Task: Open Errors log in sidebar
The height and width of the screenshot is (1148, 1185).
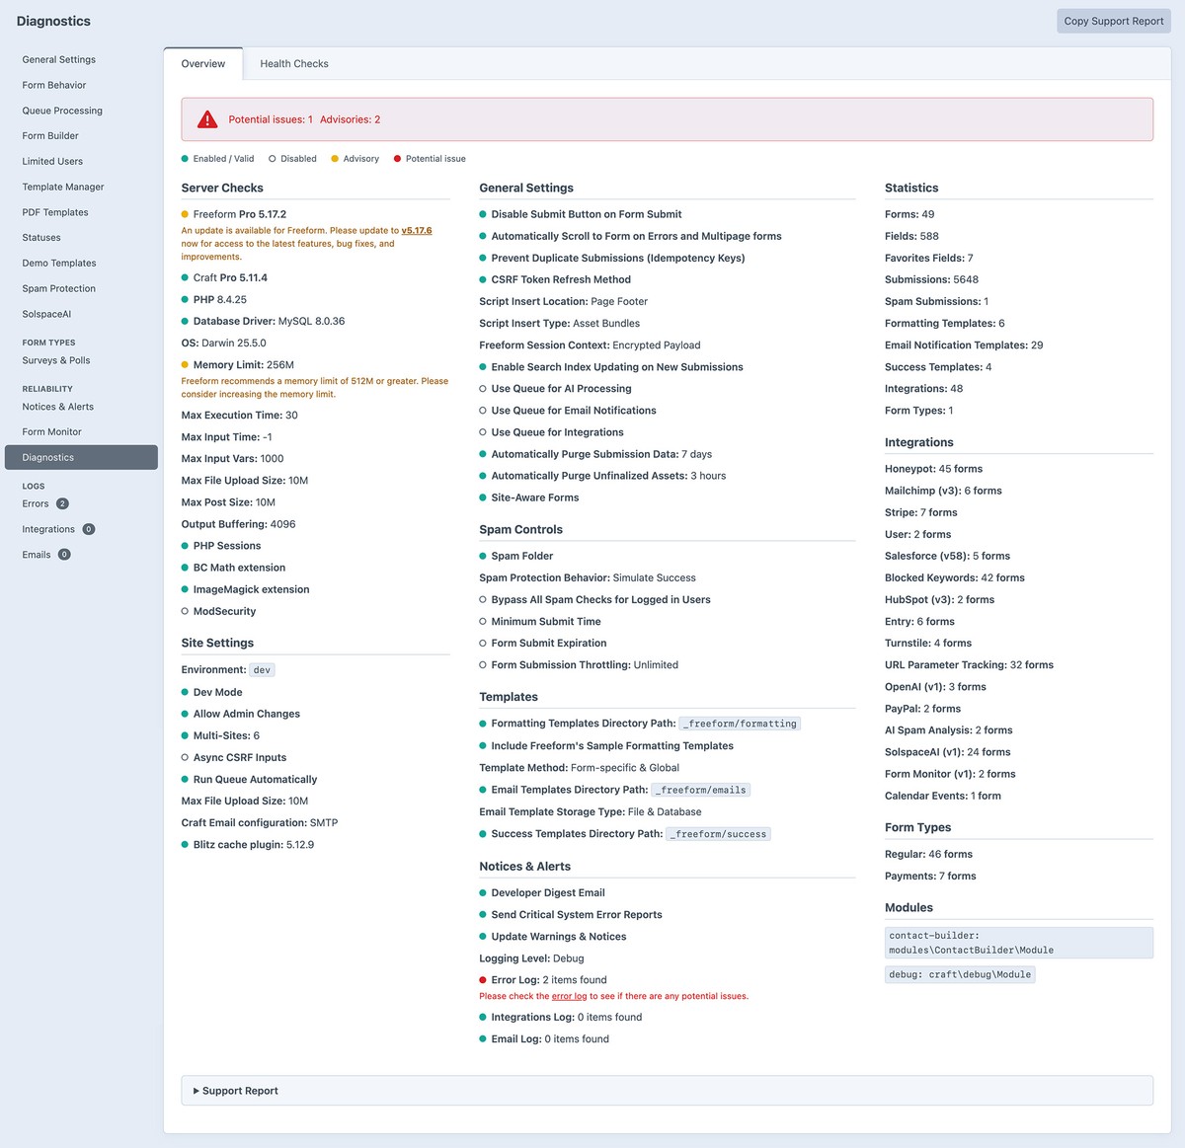Action: click(x=36, y=503)
